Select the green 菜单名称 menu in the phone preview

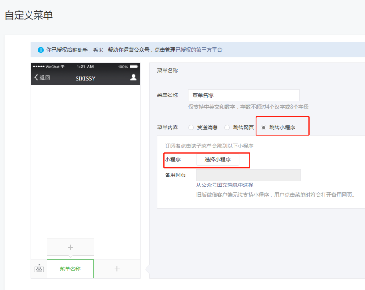(70, 269)
